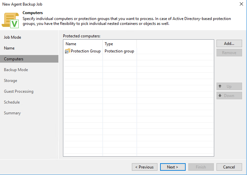Click the Down arrow button
Image resolution: width=247 pixels, height=175 pixels.
pyautogui.click(x=229, y=96)
